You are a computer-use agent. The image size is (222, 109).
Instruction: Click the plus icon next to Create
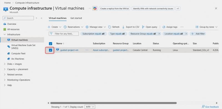click(x=49, y=27)
